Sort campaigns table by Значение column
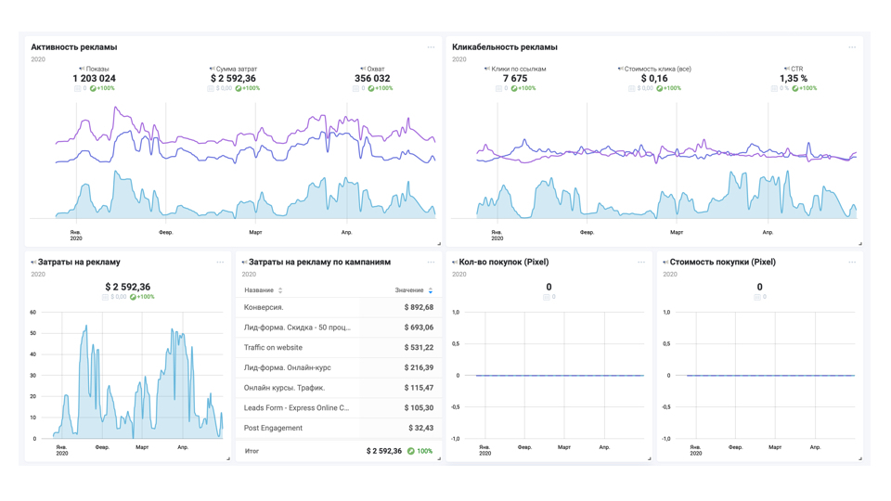 (x=431, y=290)
